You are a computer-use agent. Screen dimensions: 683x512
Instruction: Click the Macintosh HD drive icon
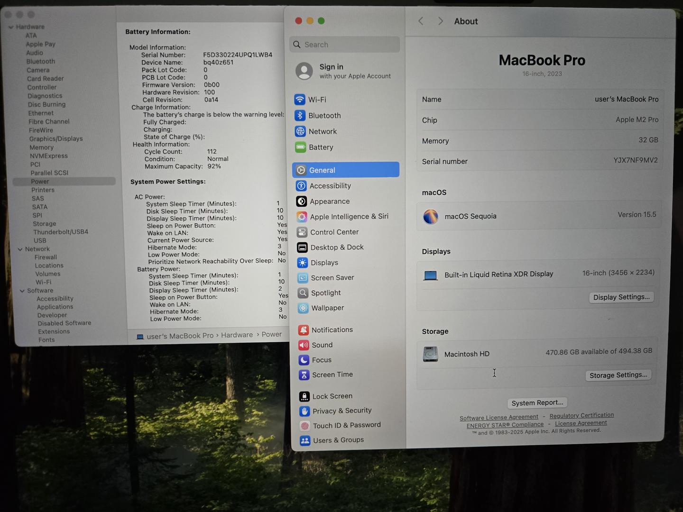tap(430, 354)
